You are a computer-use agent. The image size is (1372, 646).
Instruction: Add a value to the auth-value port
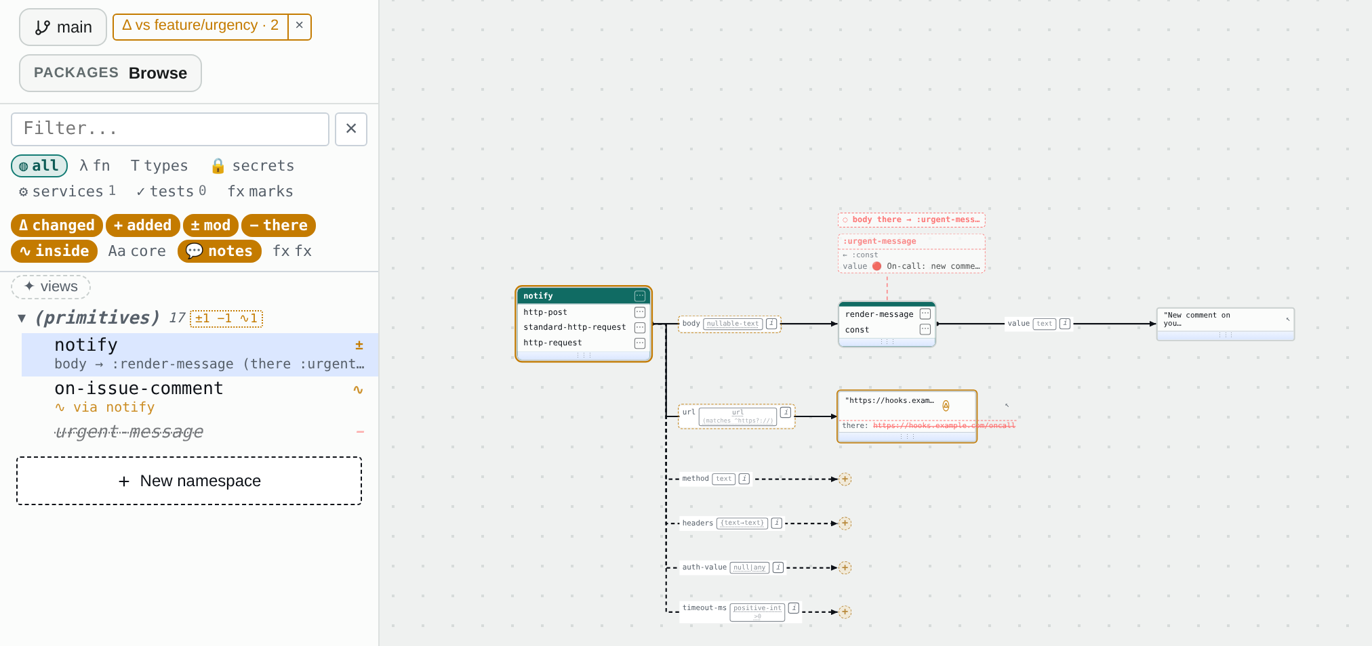(845, 568)
